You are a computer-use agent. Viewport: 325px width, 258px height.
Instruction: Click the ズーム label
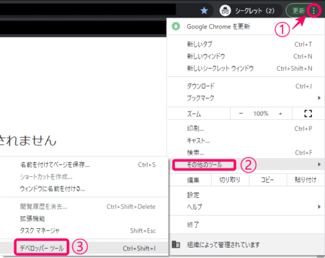194,113
